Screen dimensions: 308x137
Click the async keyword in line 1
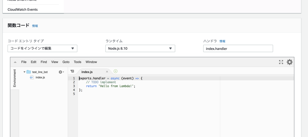tap(115, 78)
